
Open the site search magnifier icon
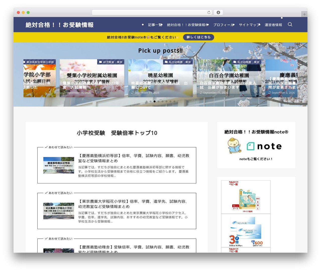pos(290,25)
